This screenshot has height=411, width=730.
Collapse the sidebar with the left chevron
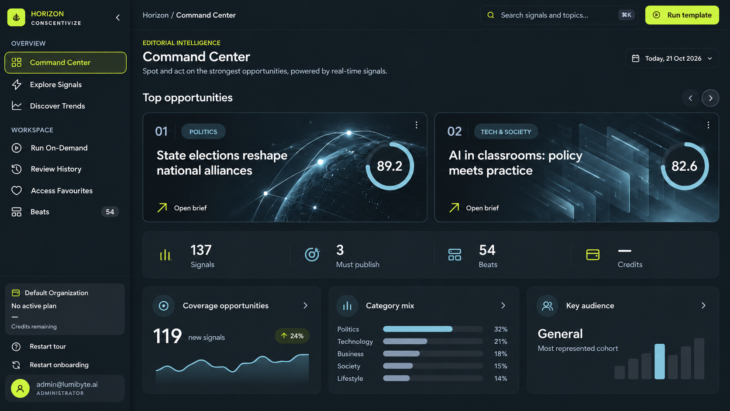point(118,17)
